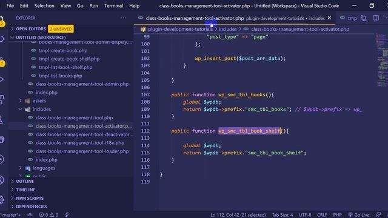Expand the Timeline panel
The width and height of the screenshot is (388, 218).
25,190
